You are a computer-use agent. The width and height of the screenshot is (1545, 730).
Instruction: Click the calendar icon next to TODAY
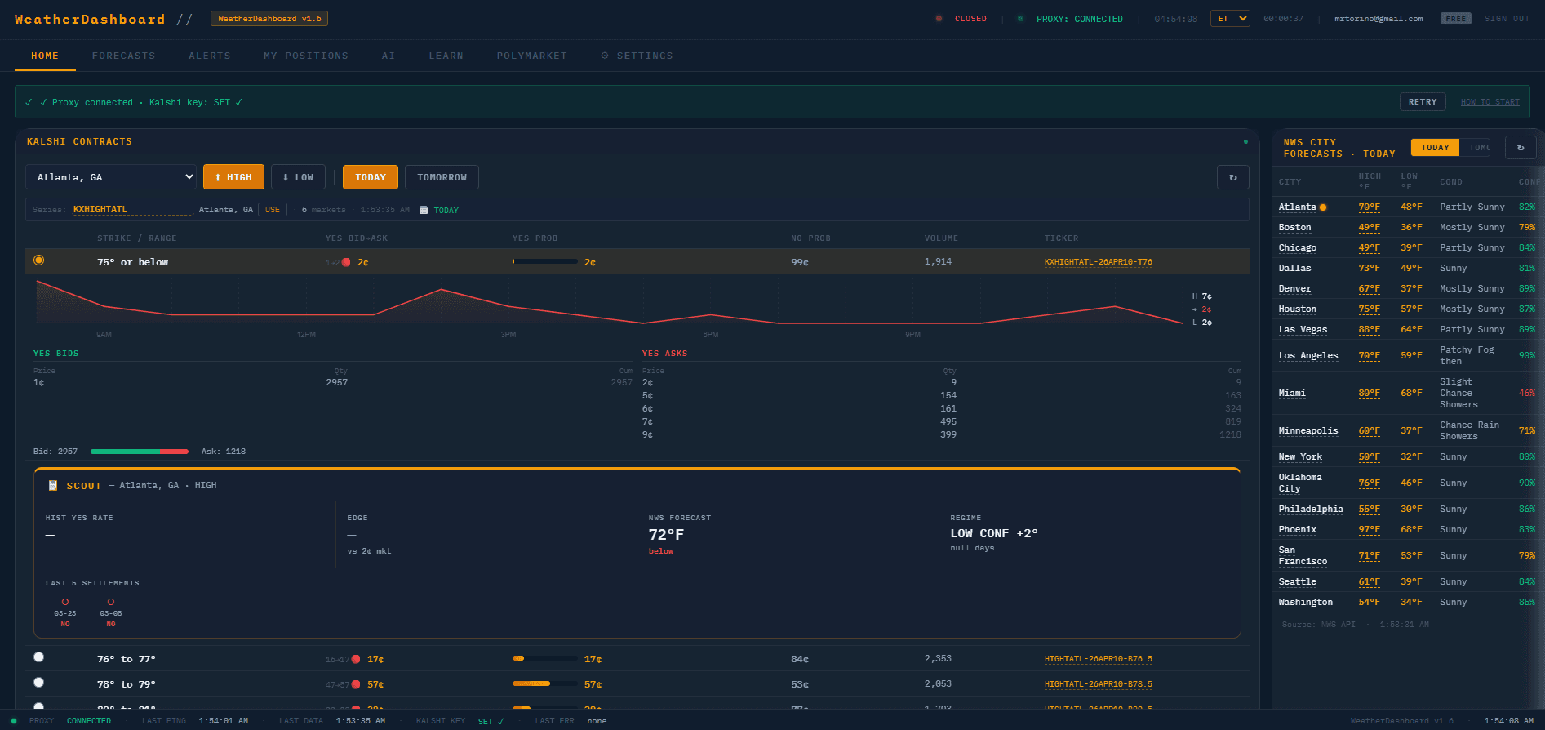point(424,210)
